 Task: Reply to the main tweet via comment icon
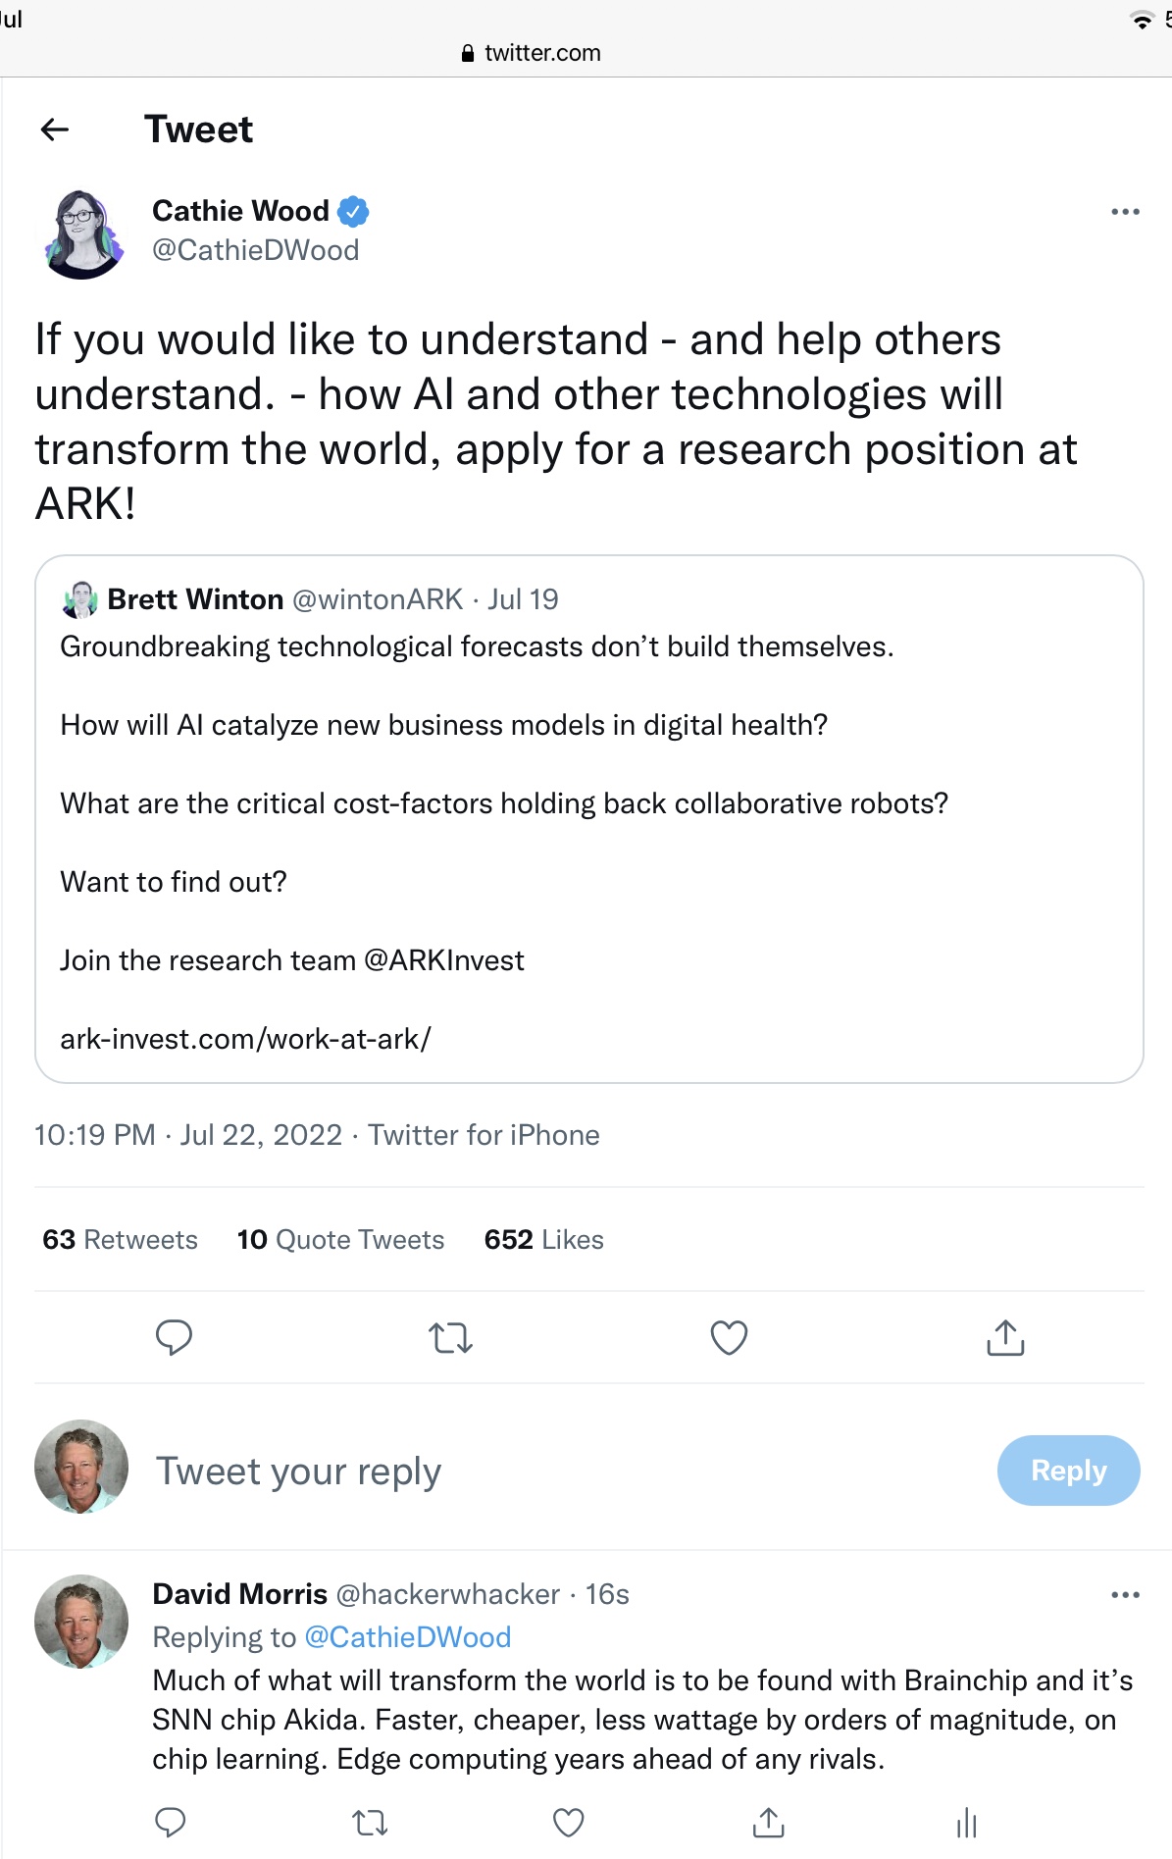(174, 1337)
